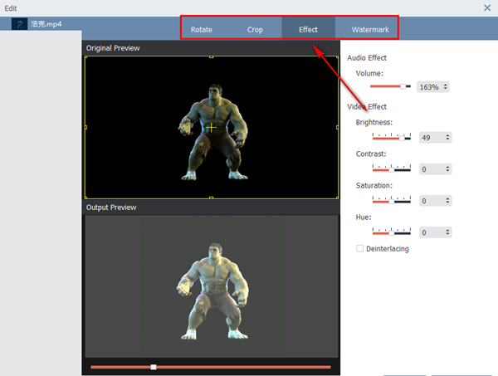498x376 pixels.
Task: Click the Brightness 49 stepper arrows
Action: (447, 137)
